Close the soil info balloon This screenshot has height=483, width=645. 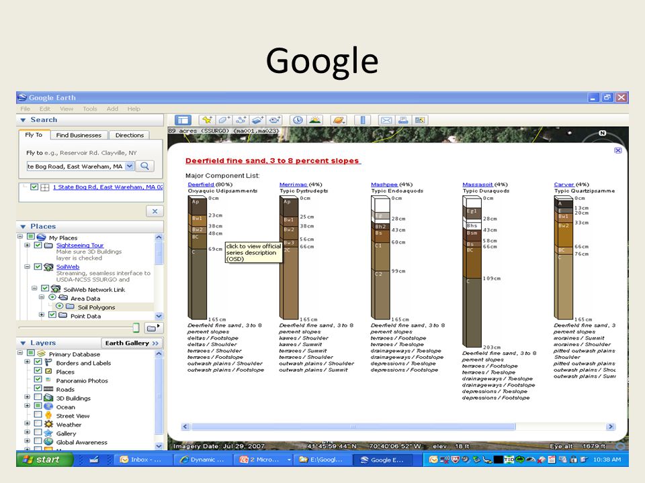click(618, 150)
